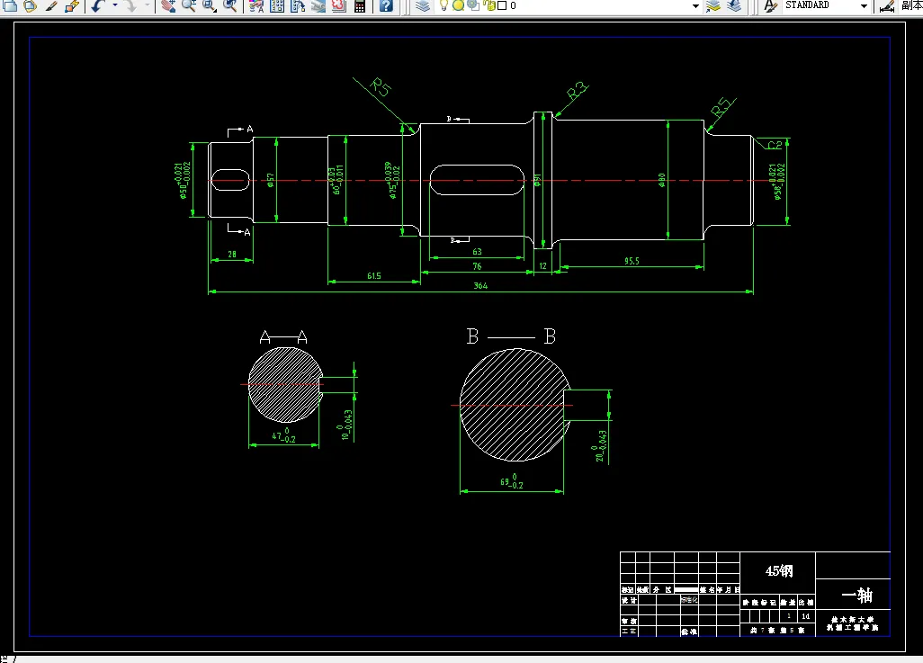
Task: Click the 45钢 material title block cell
Action: tap(779, 570)
